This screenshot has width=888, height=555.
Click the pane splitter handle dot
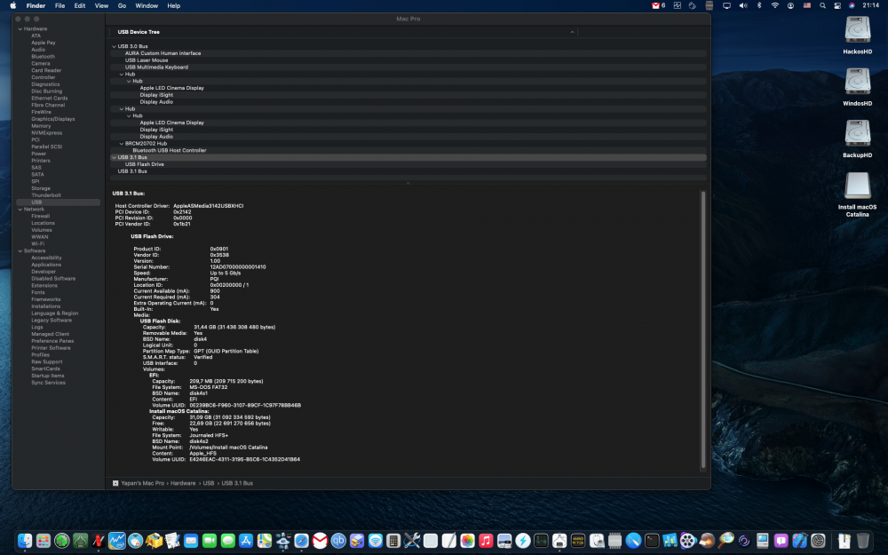(x=408, y=184)
